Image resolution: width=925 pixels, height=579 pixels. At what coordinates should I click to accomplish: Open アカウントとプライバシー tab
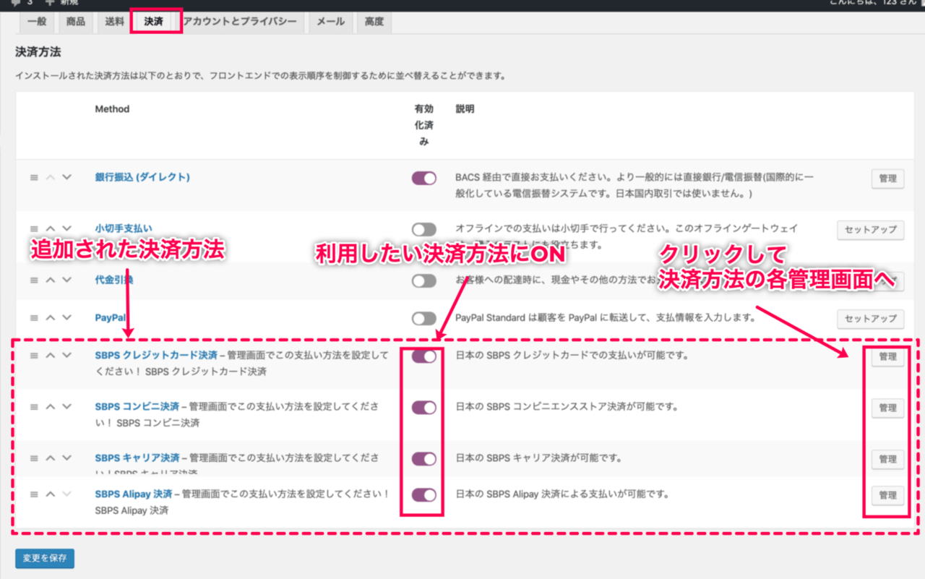[239, 22]
